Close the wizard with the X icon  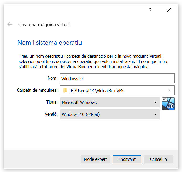(169, 10)
